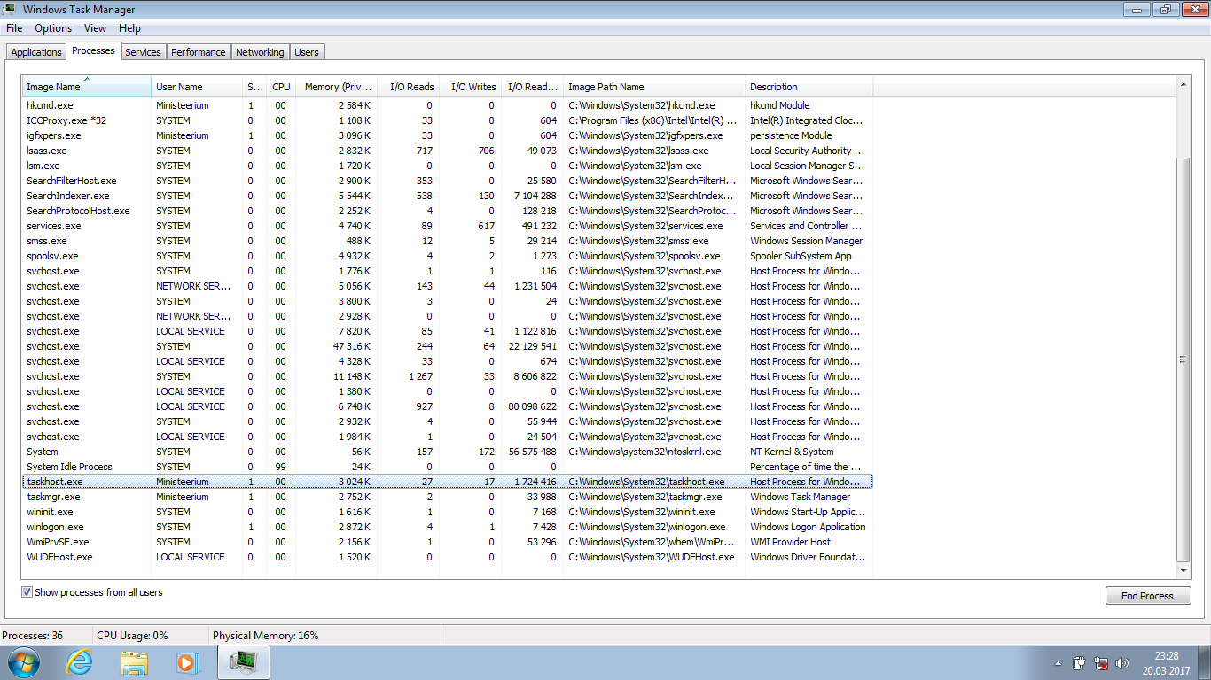The height and width of the screenshot is (680, 1211).
Task: Switch to the Services tab
Action: pyautogui.click(x=143, y=52)
